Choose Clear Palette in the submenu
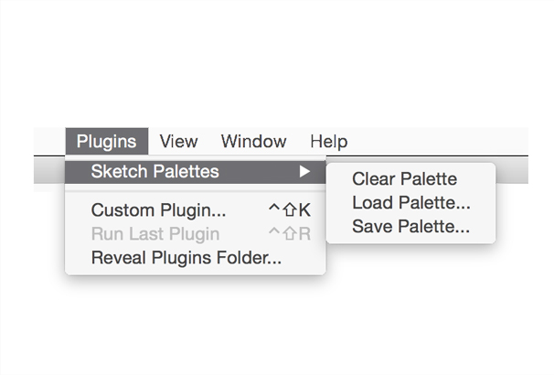Image resolution: width=554 pixels, height=375 pixels. [404, 179]
